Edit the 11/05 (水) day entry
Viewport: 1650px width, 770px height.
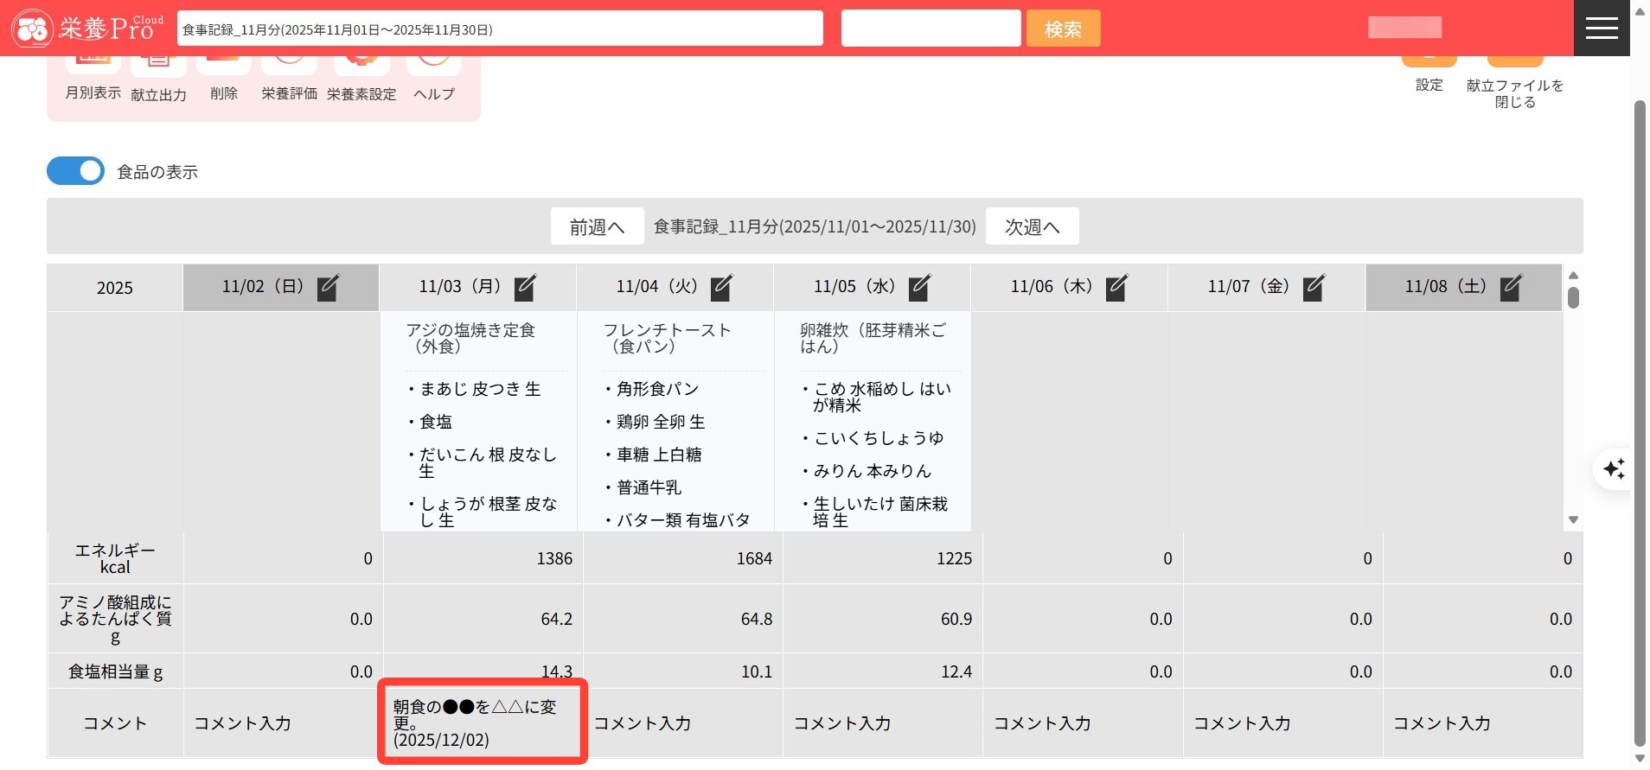click(x=919, y=287)
